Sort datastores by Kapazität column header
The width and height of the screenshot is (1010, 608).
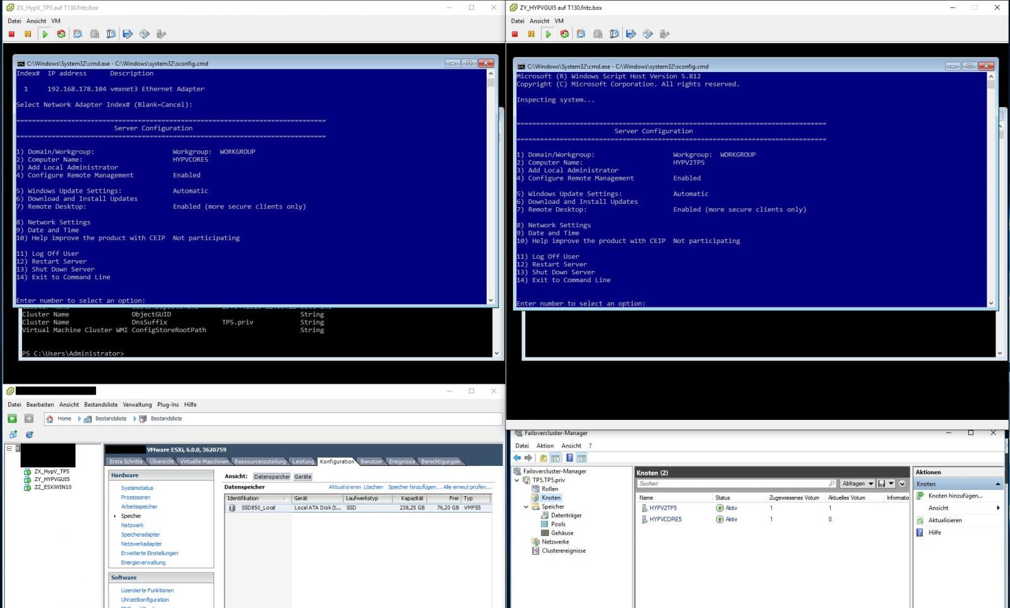[x=412, y=499]
